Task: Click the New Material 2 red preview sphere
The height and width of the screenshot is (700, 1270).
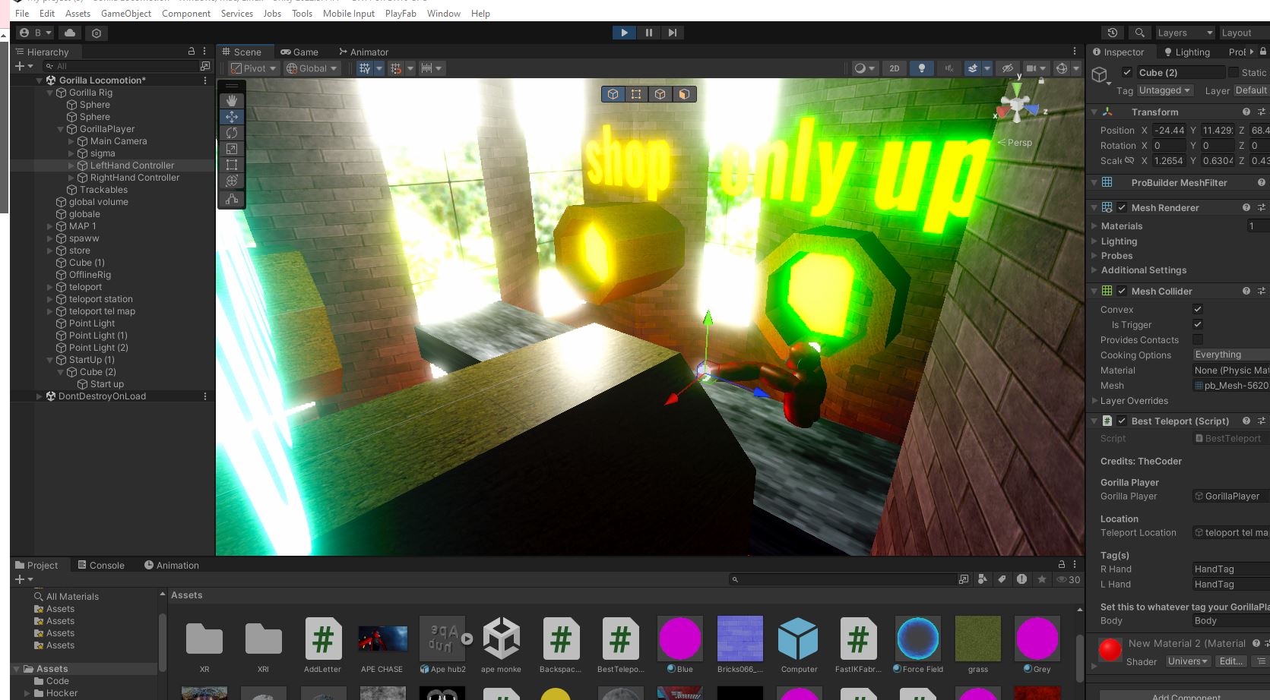Action: pyautogui.click(x=1110, y=650)
